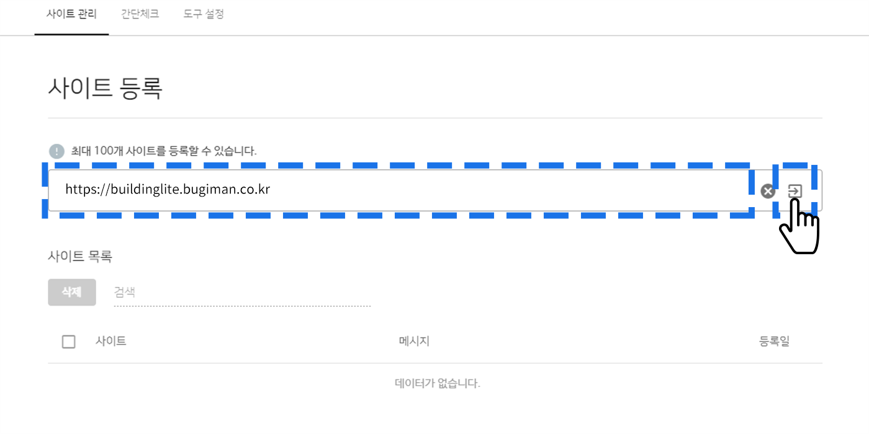Open the 사이트 관리 tab
869x434 pixels.
point(71,14)
